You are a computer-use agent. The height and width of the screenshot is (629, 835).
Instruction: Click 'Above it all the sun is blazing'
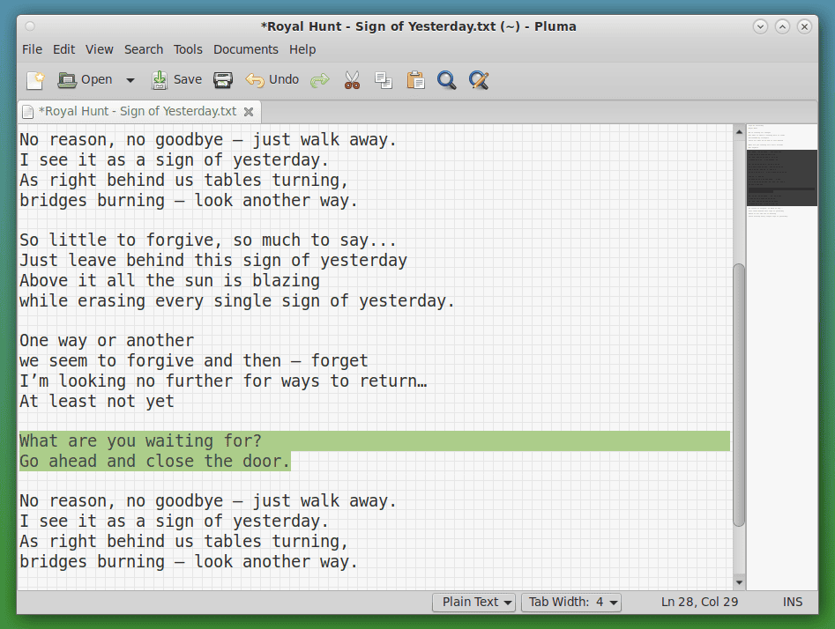click(170, 280)
